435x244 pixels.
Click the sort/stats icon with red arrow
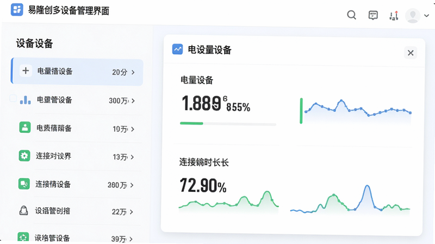[394, 15]
